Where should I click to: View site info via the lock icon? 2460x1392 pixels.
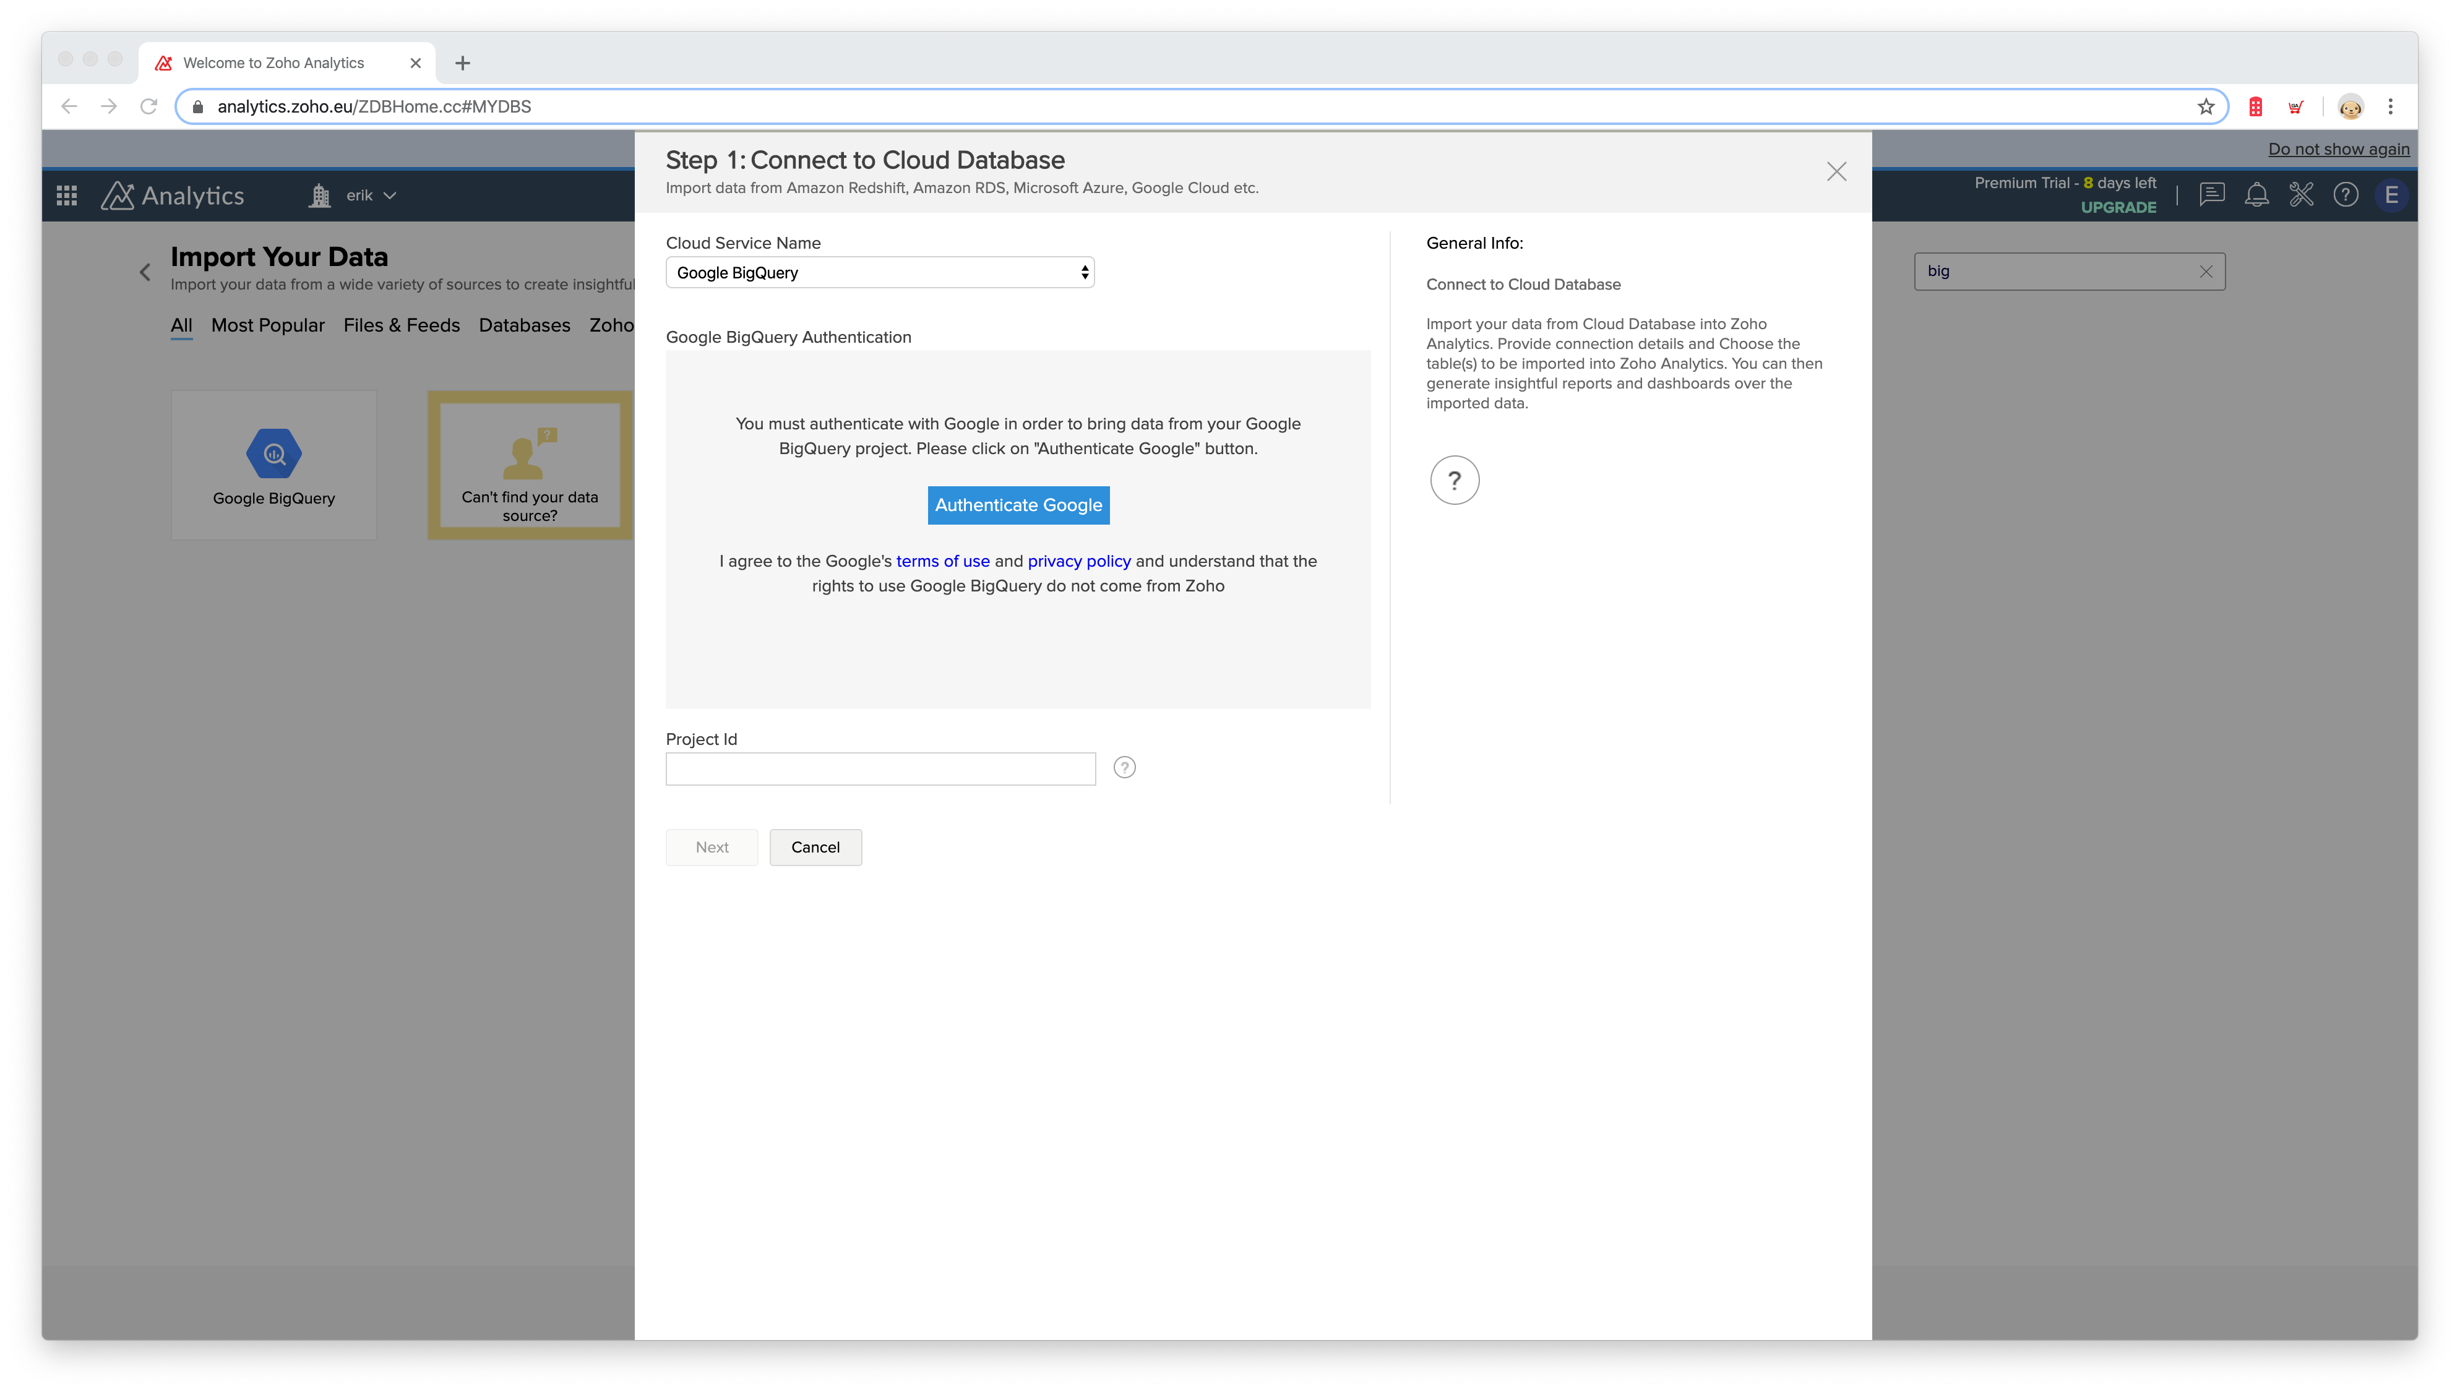coord(198,106)
